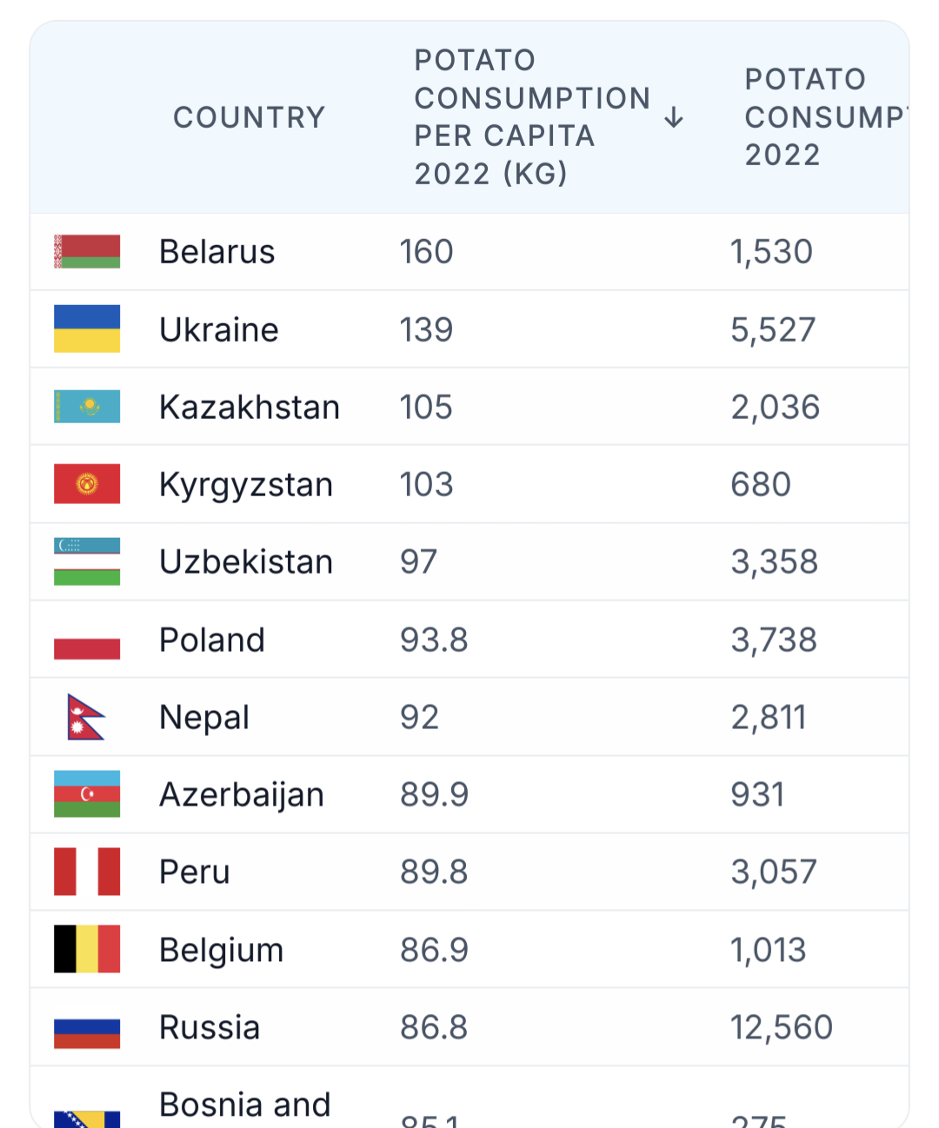This screenshot has height=1128, width=939.
Task: Click Russia total consumption value 12,560
Action: click(x=781, y=1027)
